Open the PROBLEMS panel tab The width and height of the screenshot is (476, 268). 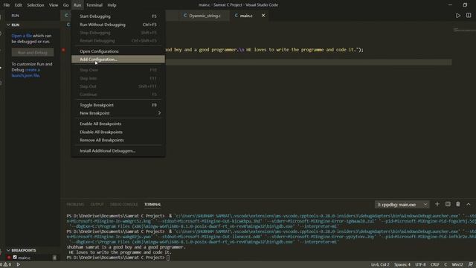[x=75, y=205]
